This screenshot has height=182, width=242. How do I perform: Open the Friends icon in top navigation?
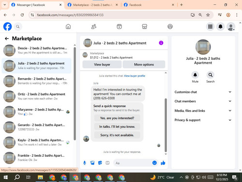(x=94, y=27)
